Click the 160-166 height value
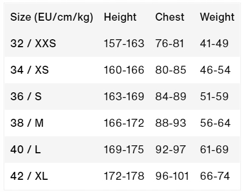243x192 pixels. point(124,70)
